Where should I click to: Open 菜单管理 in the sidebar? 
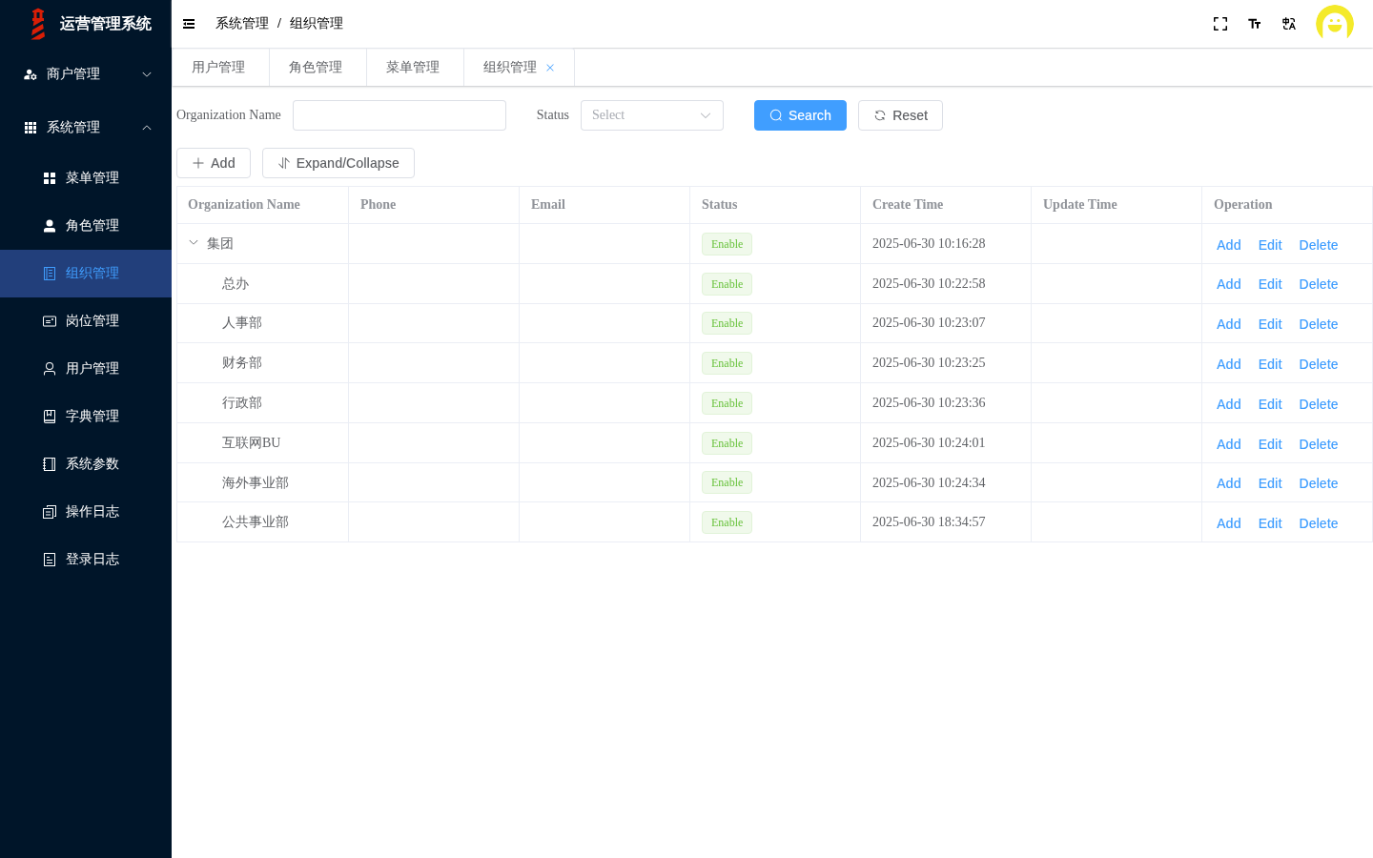click(x=86, y=178)
